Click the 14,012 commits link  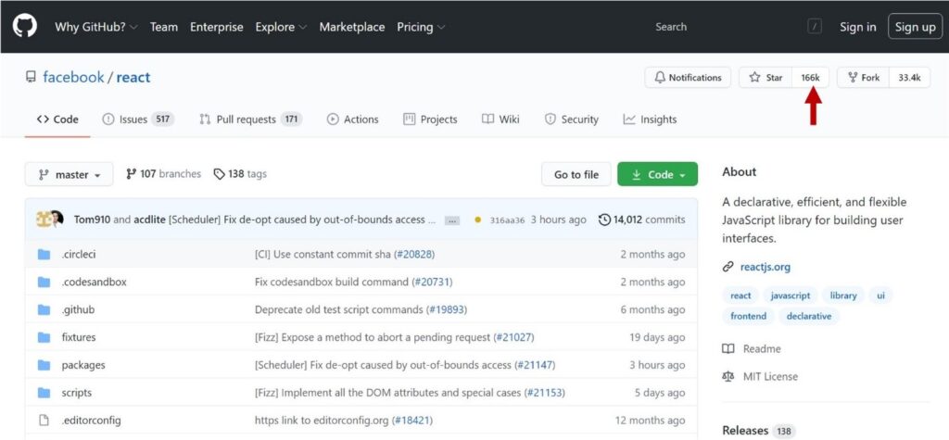click(x=642, y=220)
